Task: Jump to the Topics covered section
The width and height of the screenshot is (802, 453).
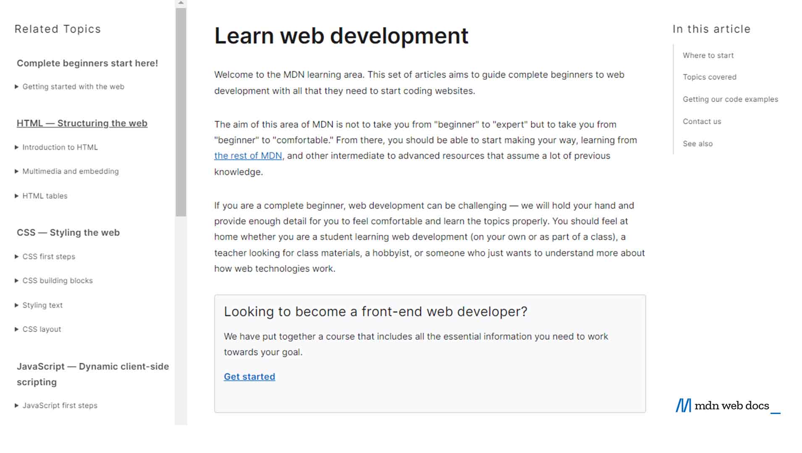Action: (x=709, y=77)
